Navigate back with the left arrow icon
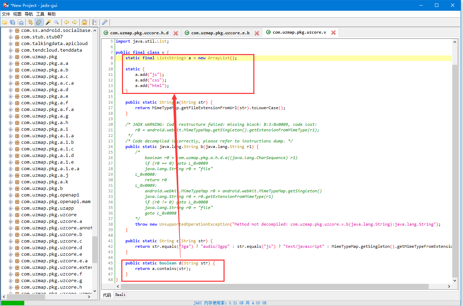This screenshot has height=306, width=463. [x=67, y=23]
